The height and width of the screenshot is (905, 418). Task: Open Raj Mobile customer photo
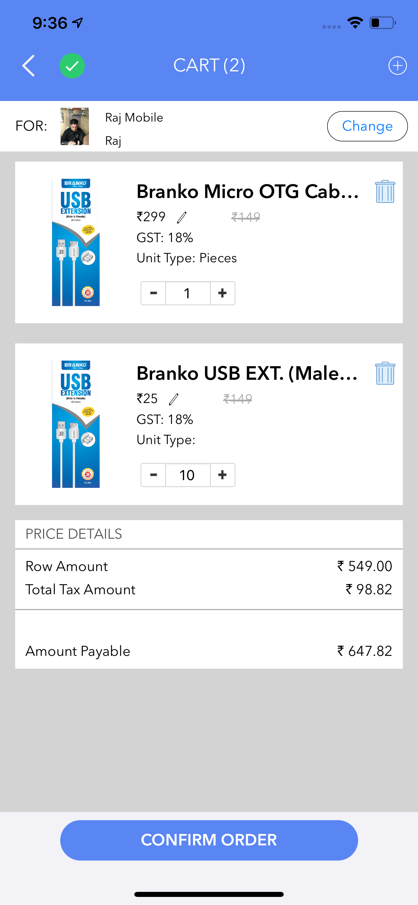coord(74,127)
